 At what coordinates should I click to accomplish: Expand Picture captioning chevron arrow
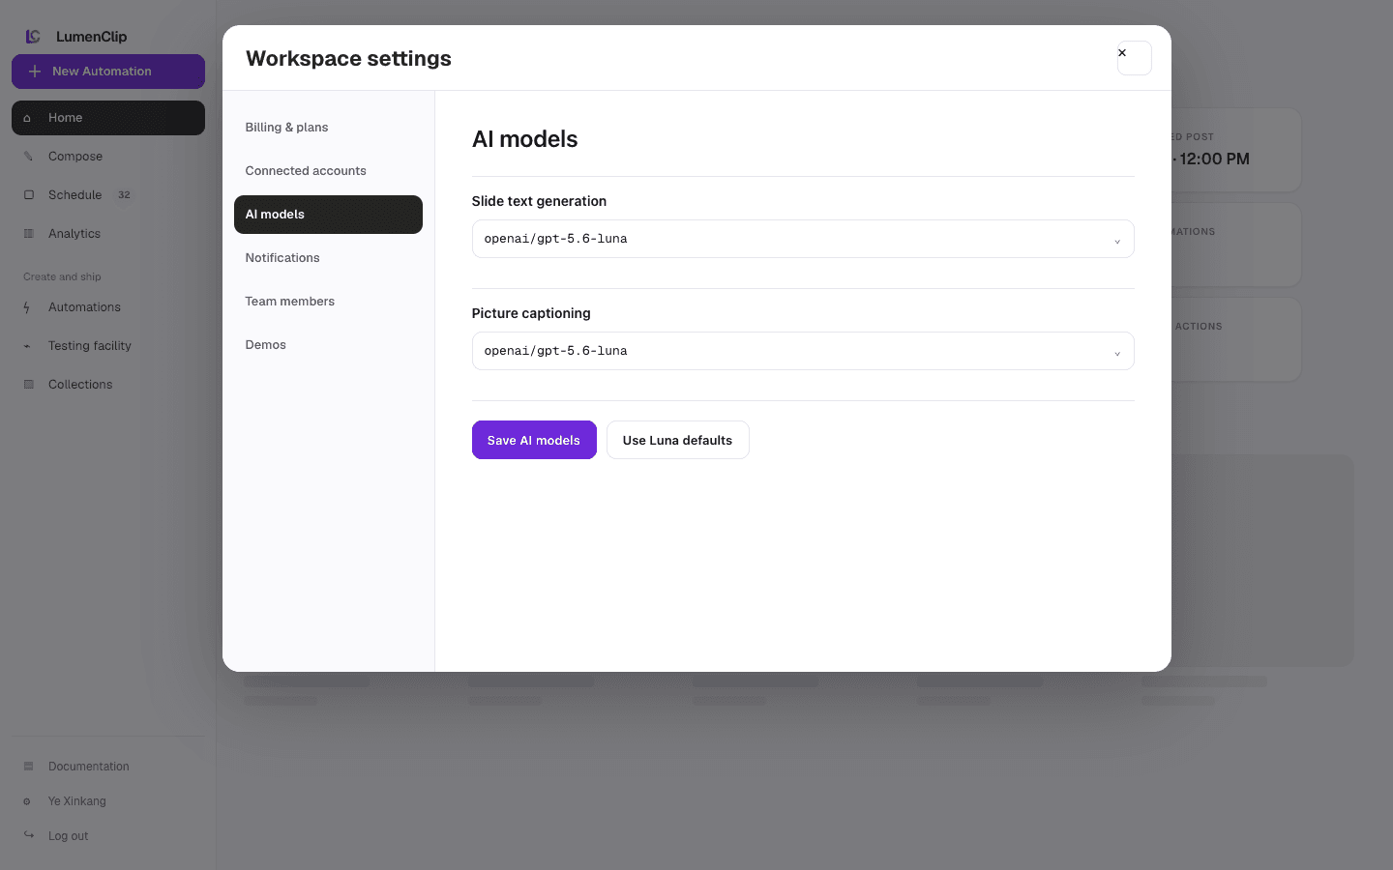click(x=1117, y=353)
